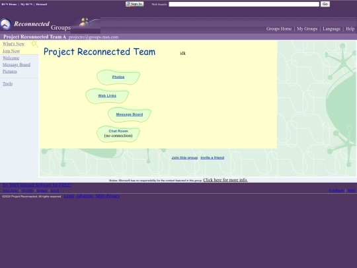
Task: Click the Join this group link
Action: 184,157
